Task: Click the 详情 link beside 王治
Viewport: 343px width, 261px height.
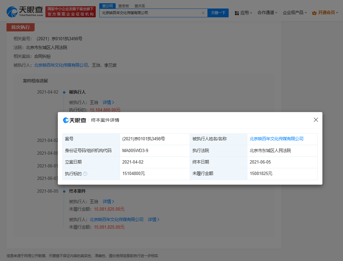Action: (x=107, y=102)
